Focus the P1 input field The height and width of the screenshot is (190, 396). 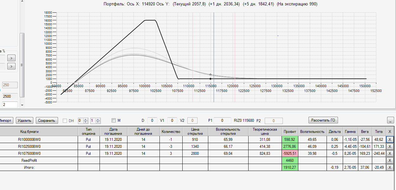(x=222, y=121)
